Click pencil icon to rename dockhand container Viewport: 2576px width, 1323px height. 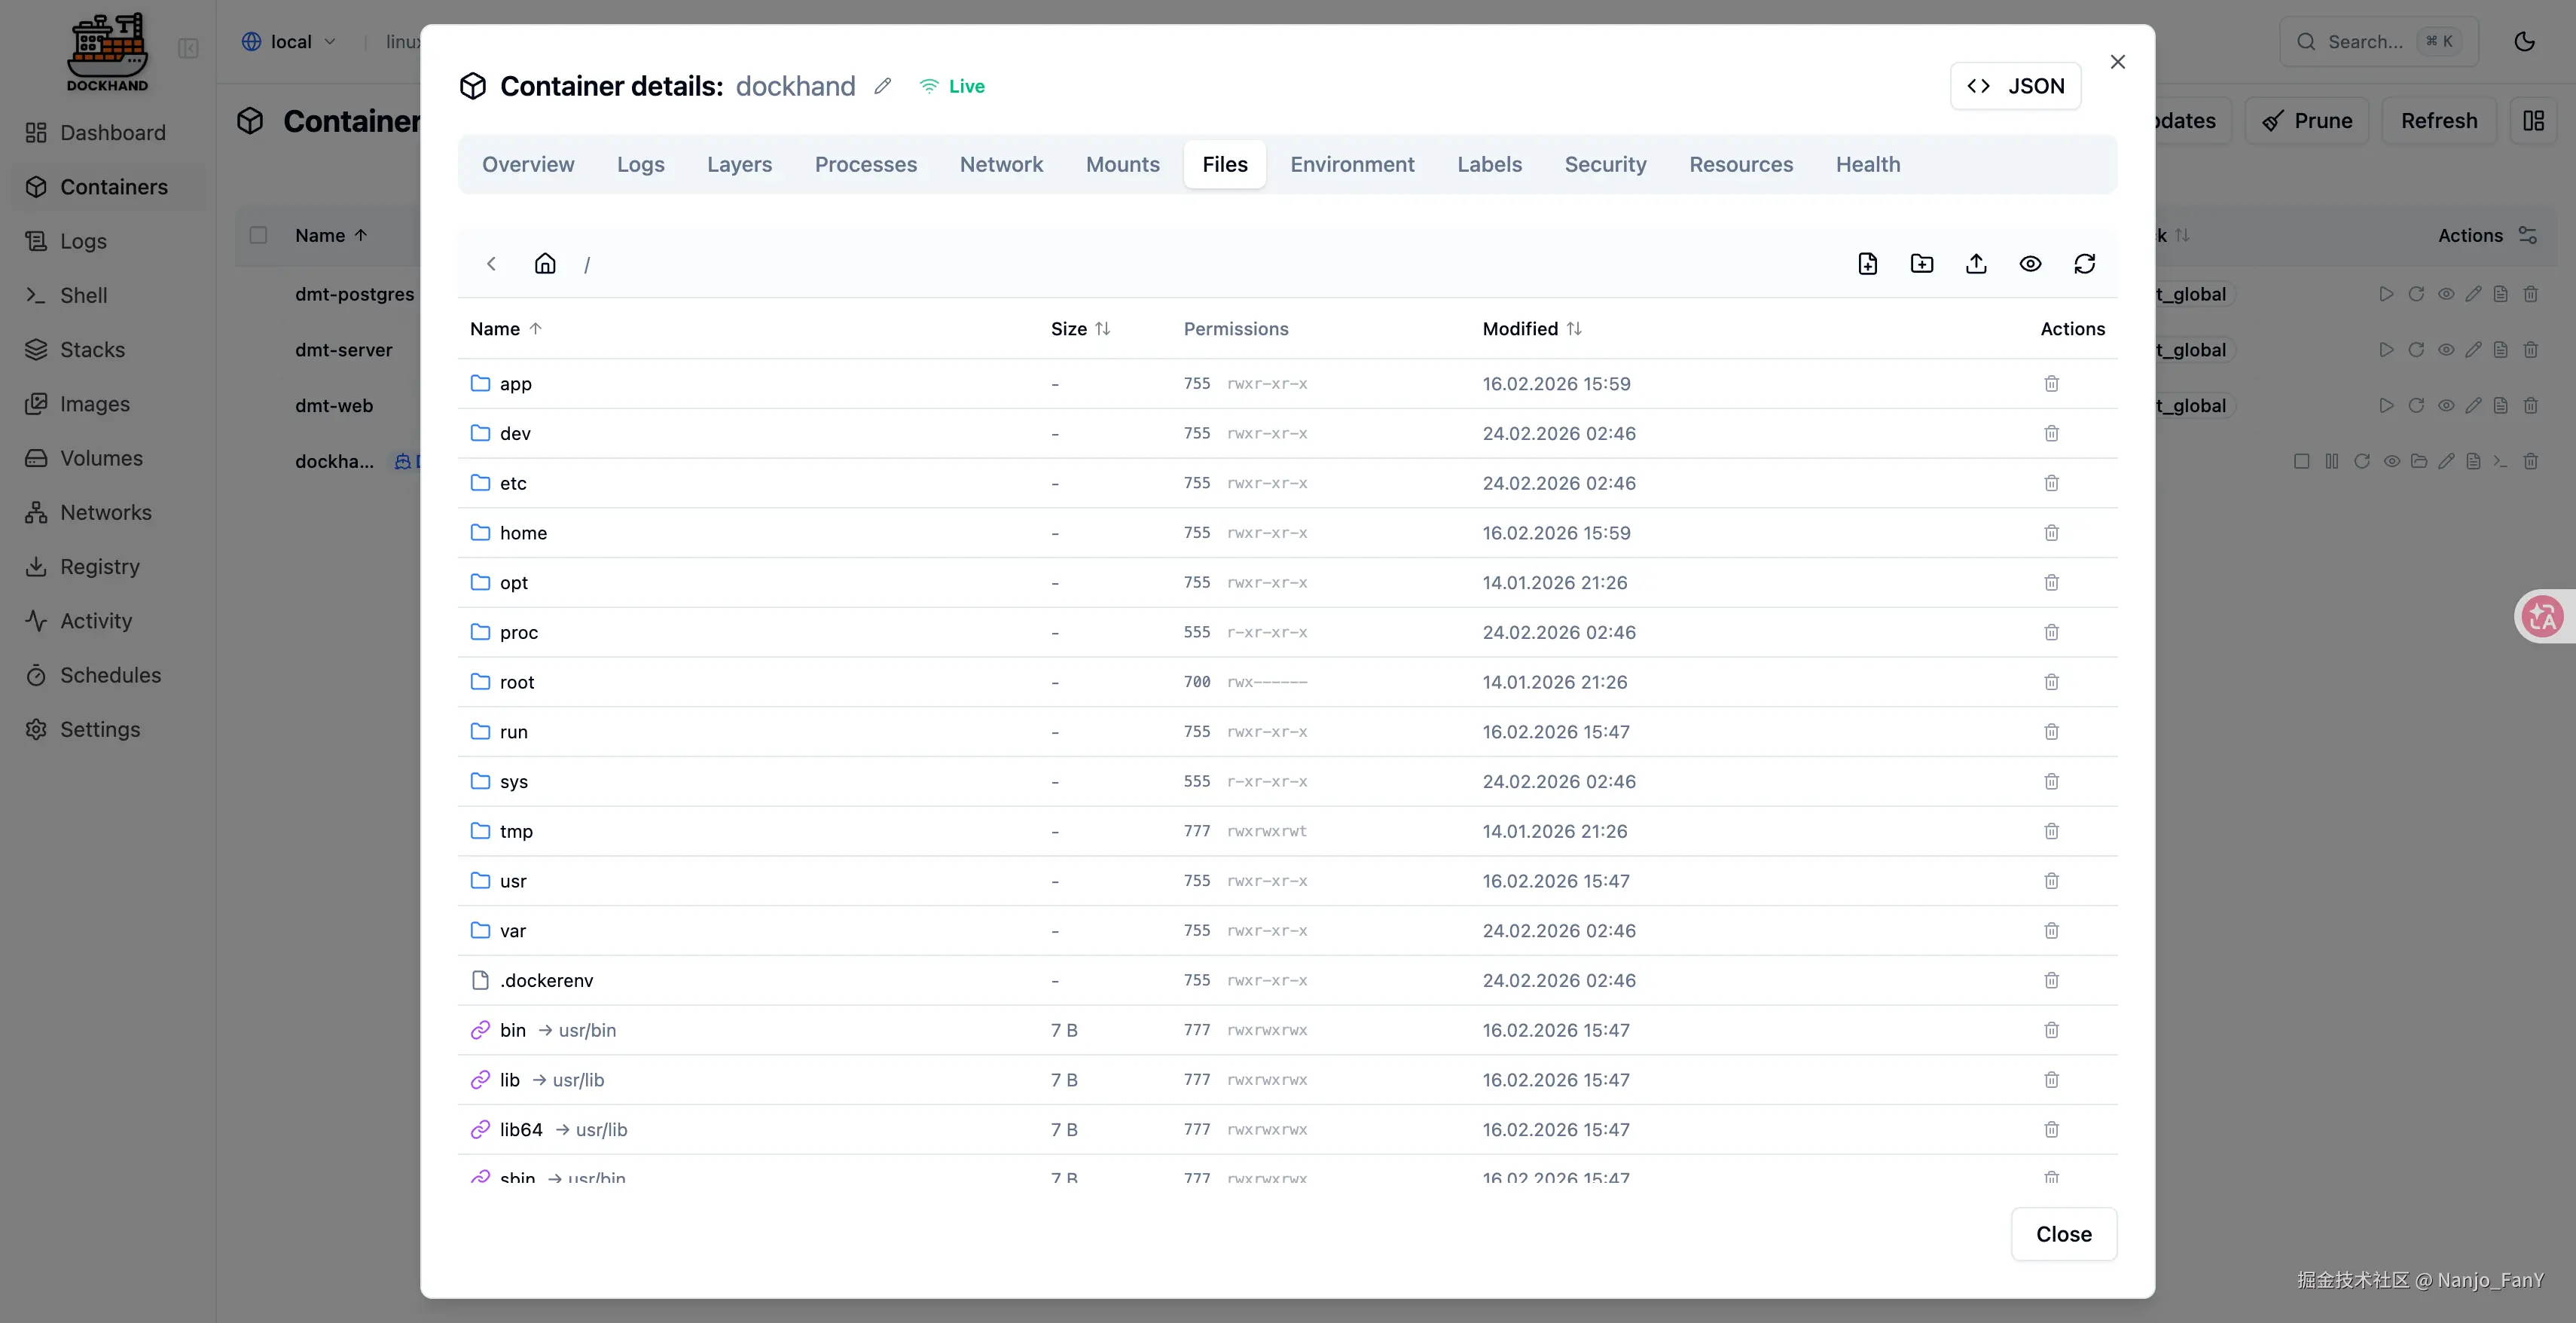[882, 86]
